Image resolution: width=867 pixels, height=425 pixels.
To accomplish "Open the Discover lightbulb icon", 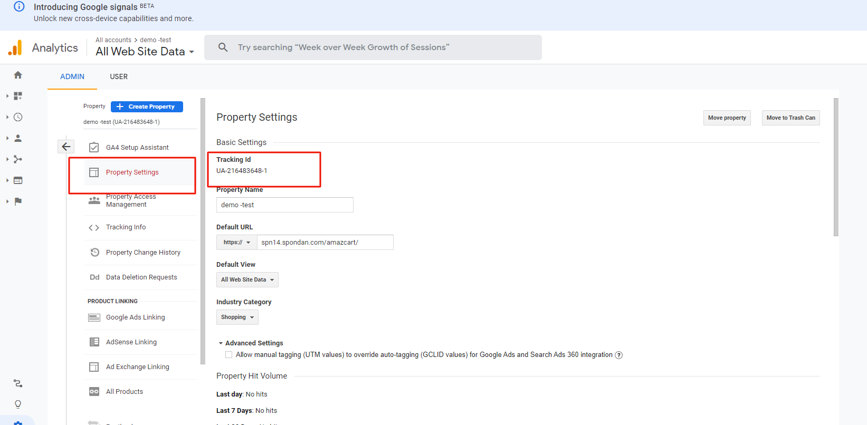I will [x=18, y=404].
